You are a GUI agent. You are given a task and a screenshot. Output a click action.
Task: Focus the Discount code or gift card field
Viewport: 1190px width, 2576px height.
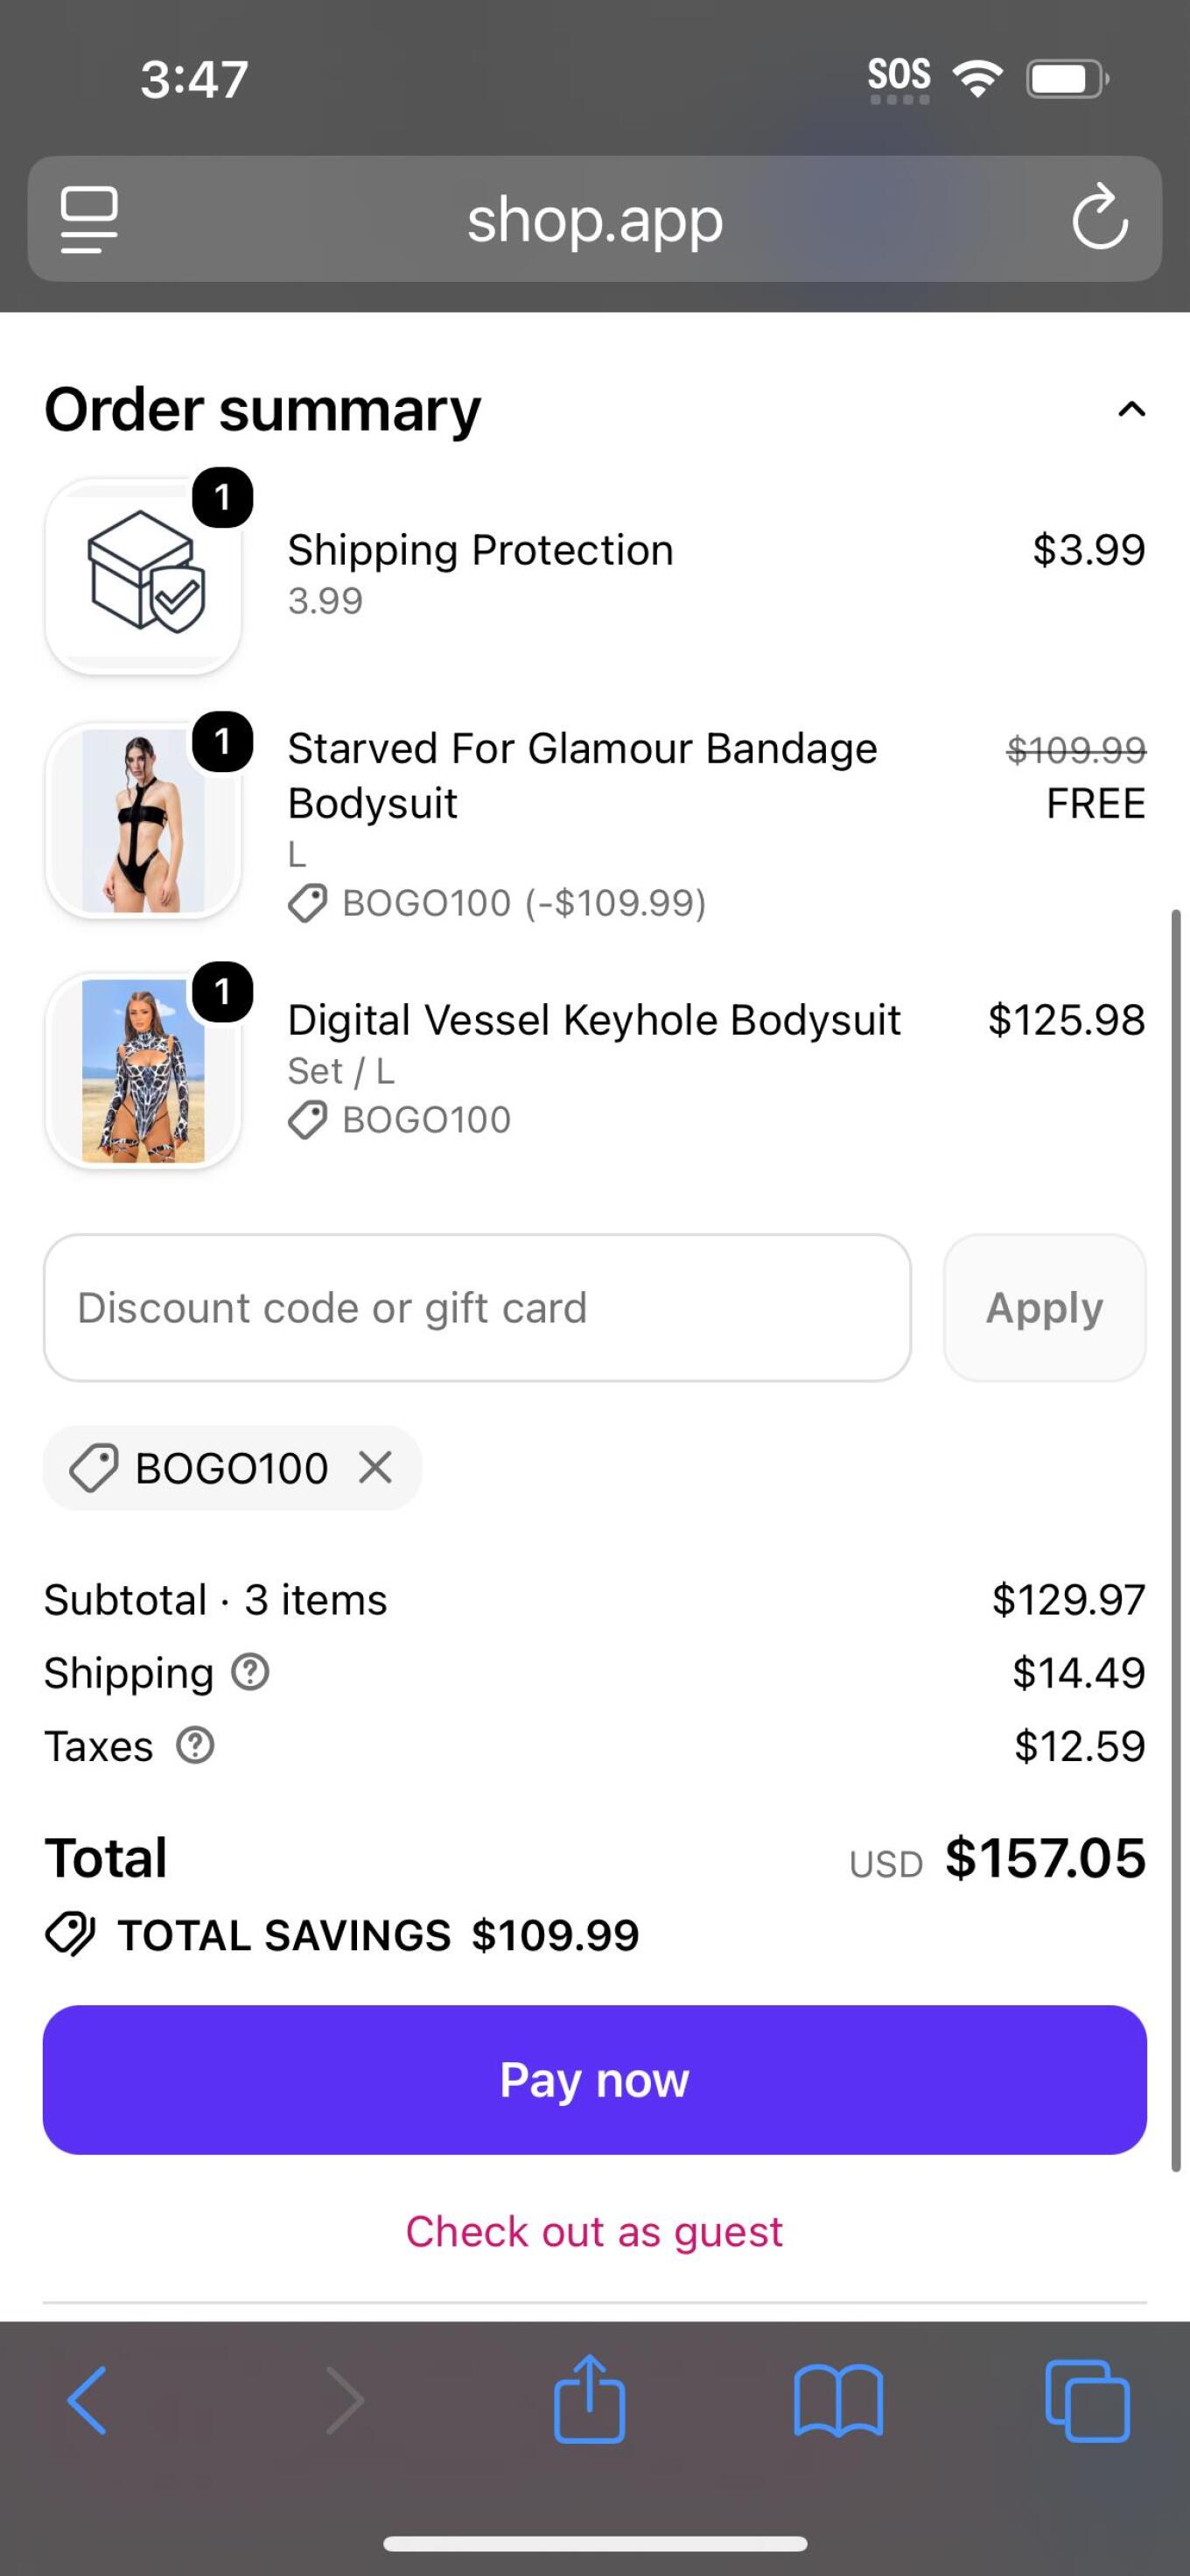pyautogui.click(x=477, y=1308)
